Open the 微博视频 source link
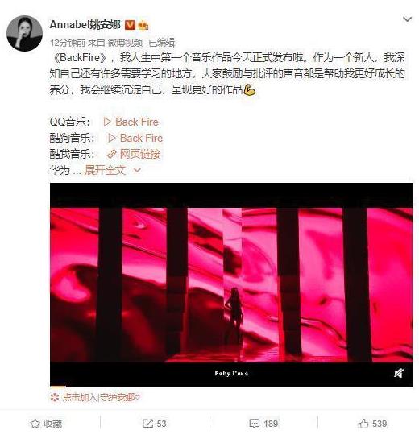This screenshot has height=439, width=419. pyautogui.click(x=125, y=43)
